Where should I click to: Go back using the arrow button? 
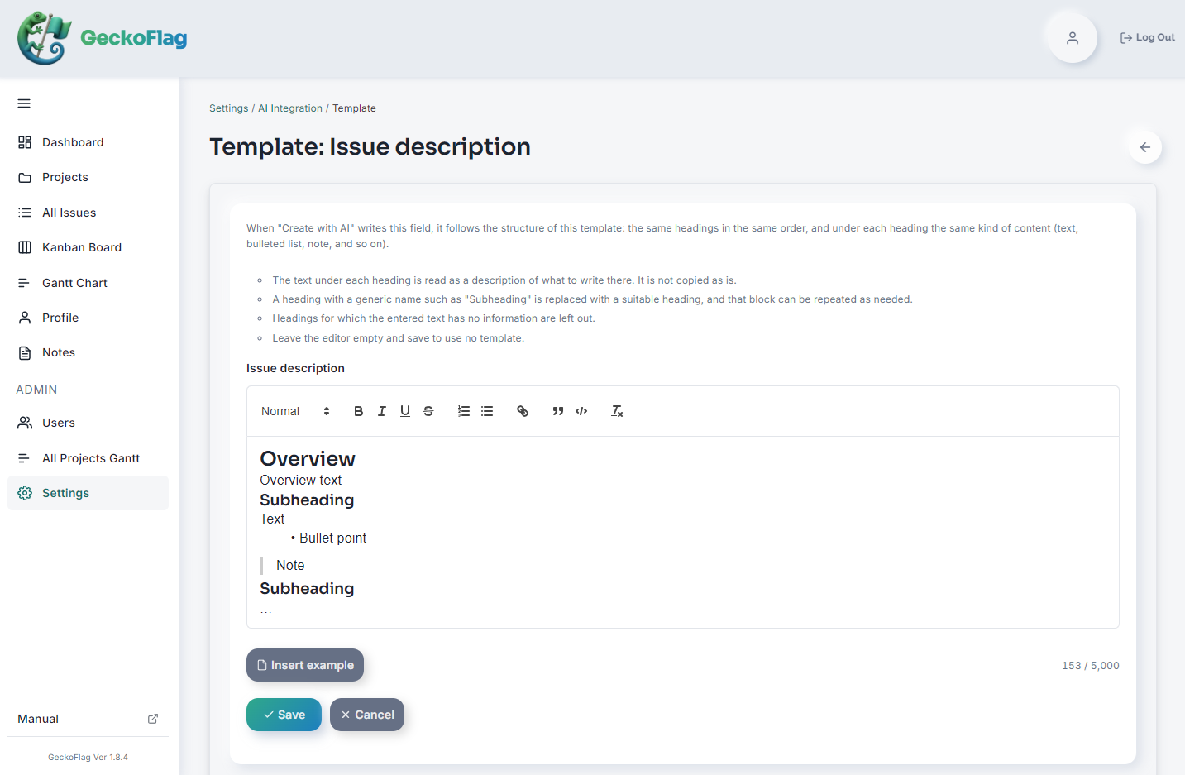[x=1145, y=147]
